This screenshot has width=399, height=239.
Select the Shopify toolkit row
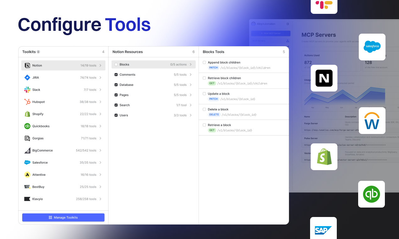(x=63, y=114)
